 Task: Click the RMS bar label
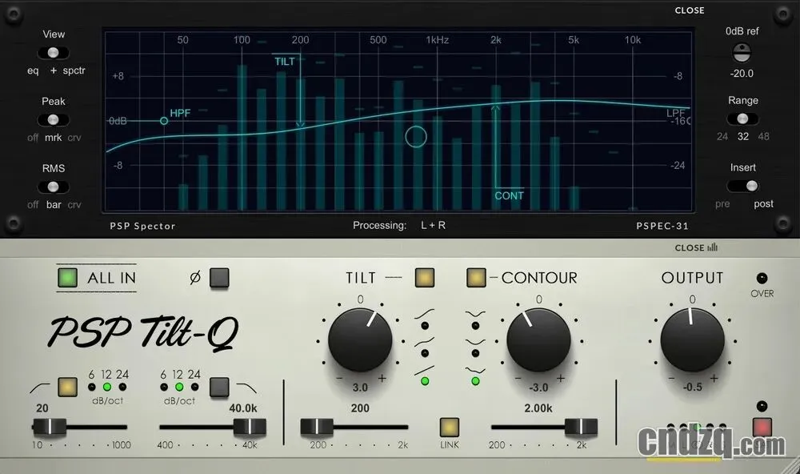[x=54, y=205]
